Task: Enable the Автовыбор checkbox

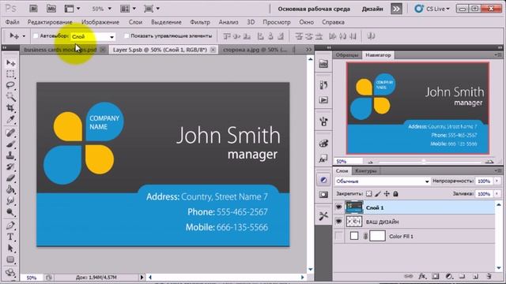Action: (x=36, y=35)
